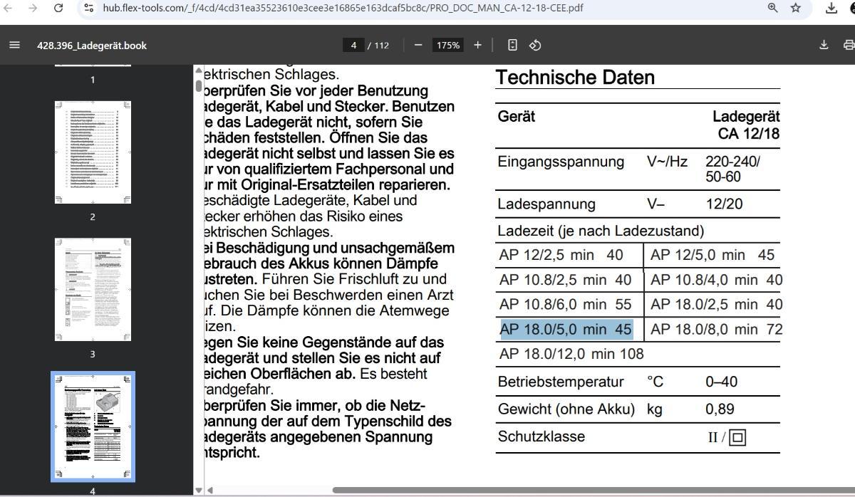Screen dimensions: 855x497
Task: Select page 4 thumbnail in sidebar
Action: tap(93, 427)
